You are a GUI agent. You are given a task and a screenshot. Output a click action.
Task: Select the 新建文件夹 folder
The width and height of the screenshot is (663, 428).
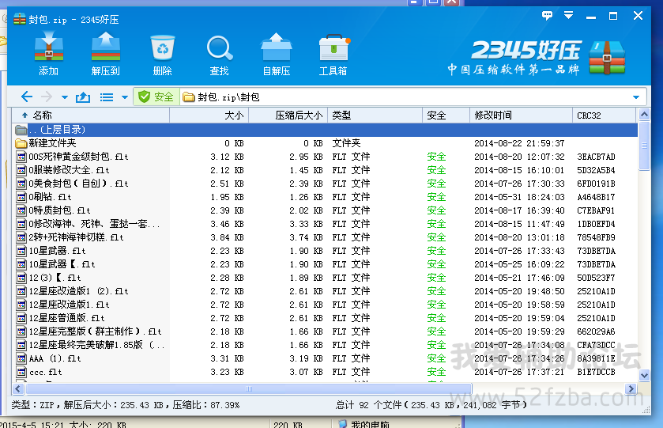click(325, 143)
